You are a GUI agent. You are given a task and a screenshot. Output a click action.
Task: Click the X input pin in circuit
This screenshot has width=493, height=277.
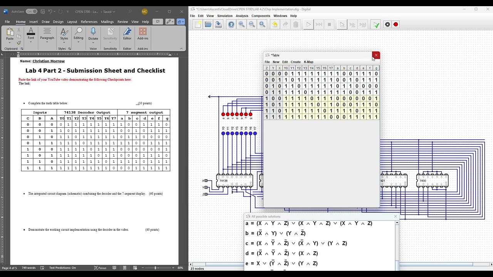coord(206,181)
